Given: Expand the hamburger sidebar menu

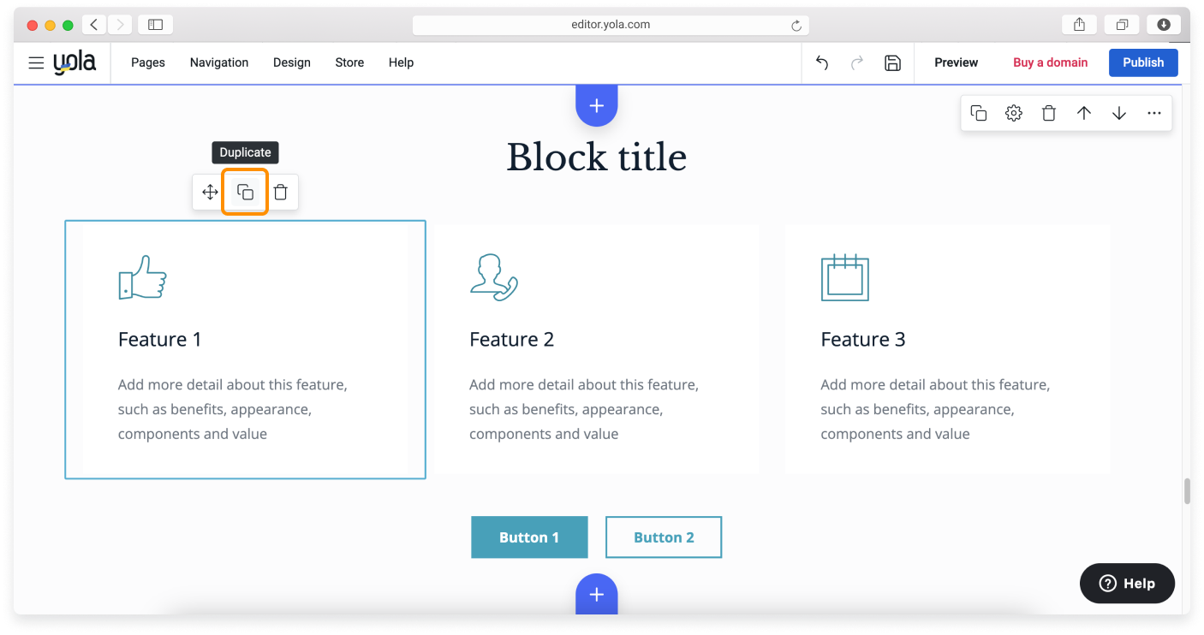Looking at the screenshot, I should coord(35,62).
